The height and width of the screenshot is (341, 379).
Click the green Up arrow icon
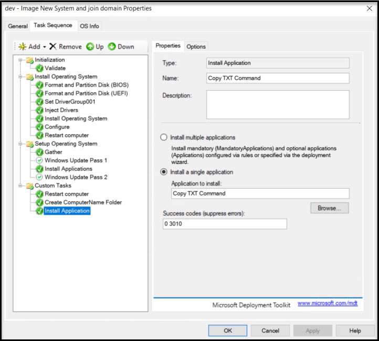pos(90,47)
